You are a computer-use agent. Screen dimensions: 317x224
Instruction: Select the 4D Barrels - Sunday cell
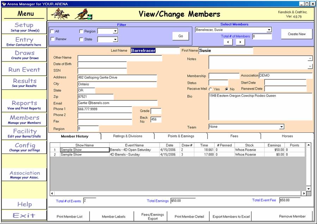click(135, 155)
